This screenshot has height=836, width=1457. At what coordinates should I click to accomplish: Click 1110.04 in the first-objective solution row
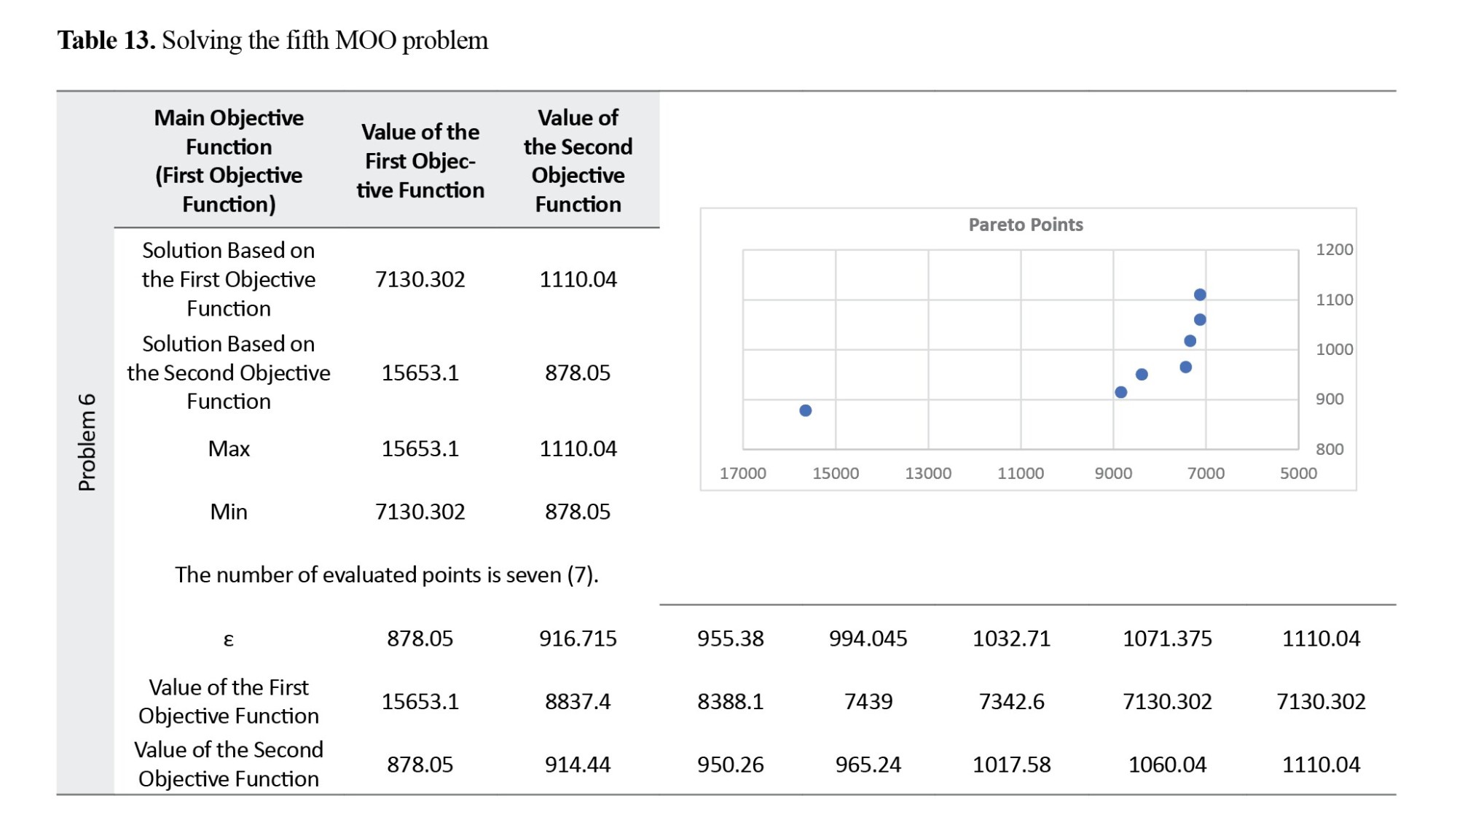pyautogui.click(x=578, y=279)
